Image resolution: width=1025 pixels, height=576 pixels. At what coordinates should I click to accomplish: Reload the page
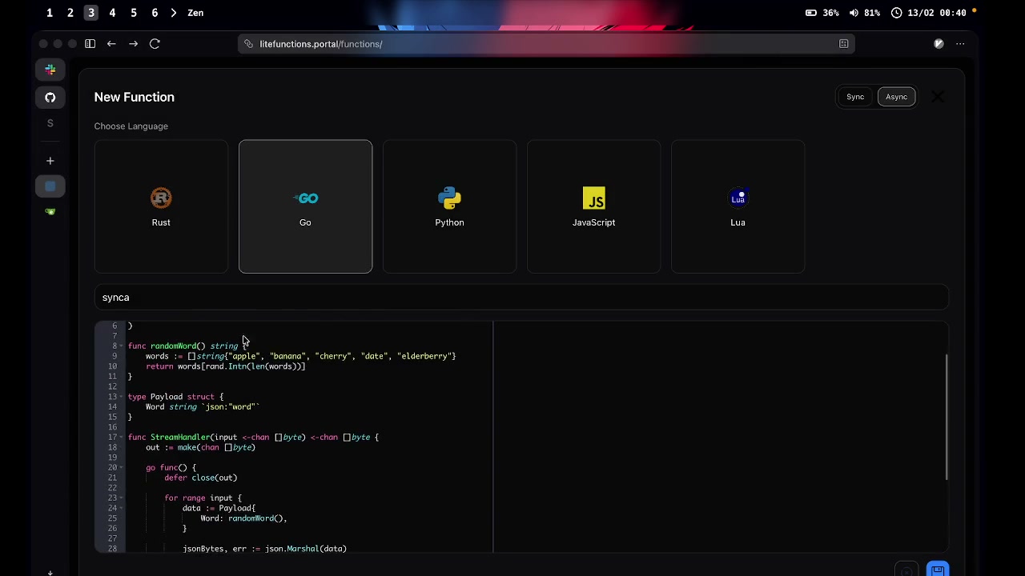[x=155, y=44]
